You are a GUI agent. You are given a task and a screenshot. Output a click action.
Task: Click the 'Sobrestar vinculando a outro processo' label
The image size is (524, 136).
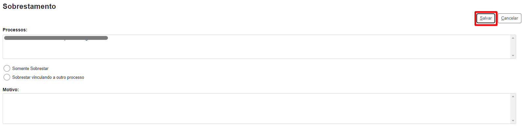[48, 77]
